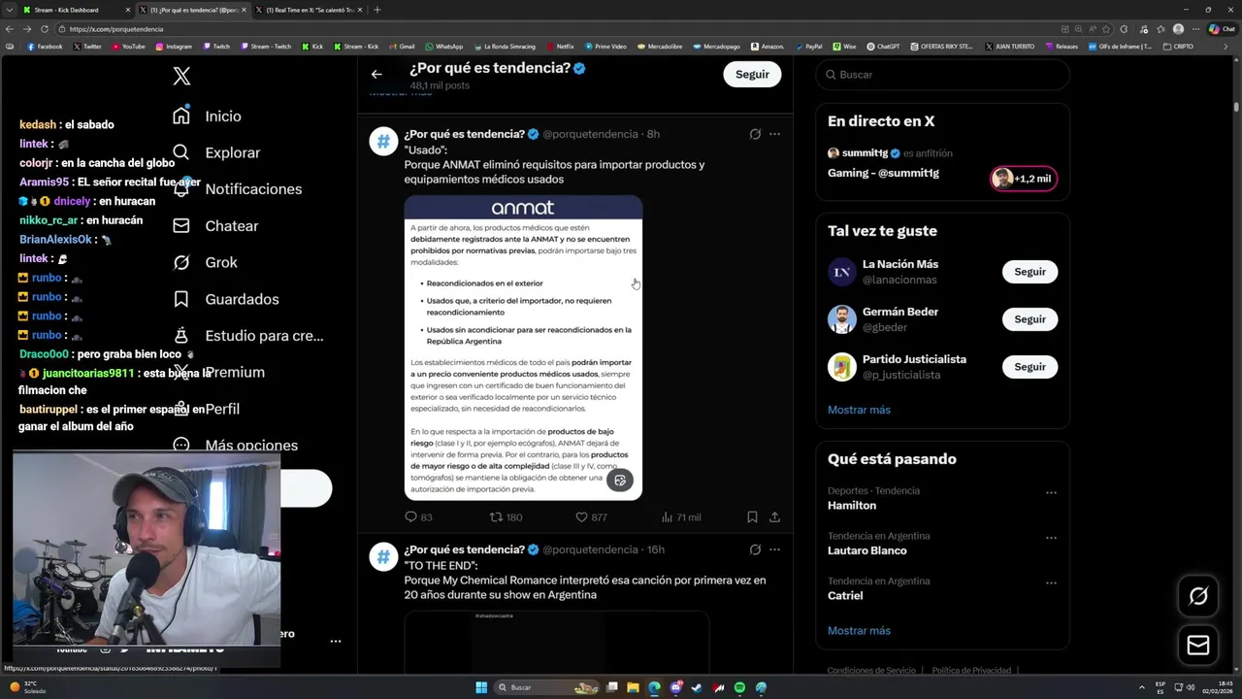Click the browser address bar URL
Image resolution: width=1242 pixels, height=699 pixels.
click(x=116, y=29)
